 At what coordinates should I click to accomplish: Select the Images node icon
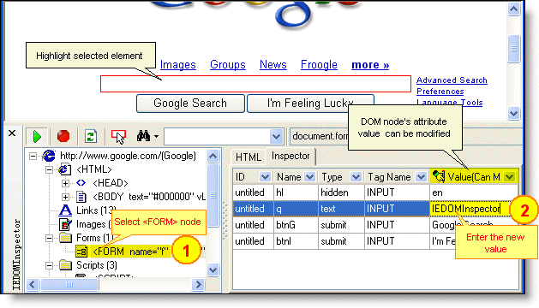tap(65, 224)
